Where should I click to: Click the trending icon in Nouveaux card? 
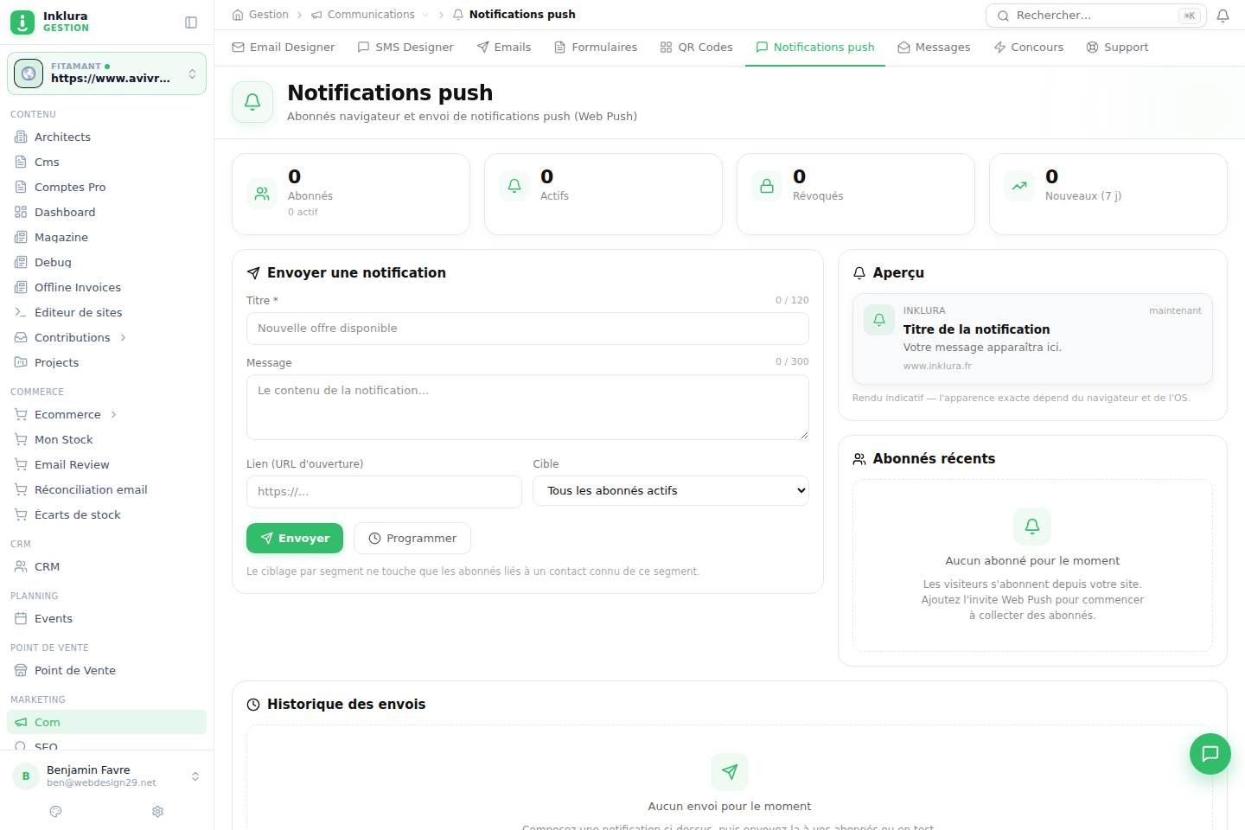pos(1019,186)
